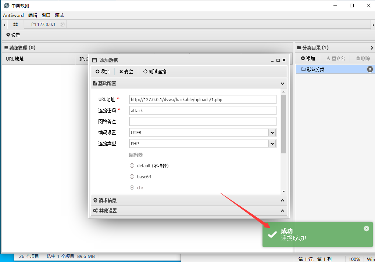Click the form scrollbar up arrow
375x262 pixels.
point(284,92)
